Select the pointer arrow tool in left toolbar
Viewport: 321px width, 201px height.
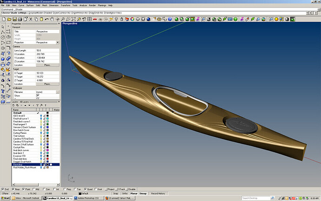(3, 27)
